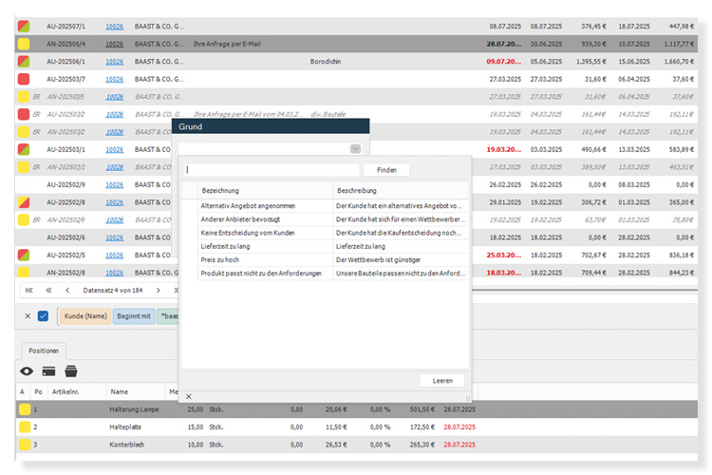Close the Grund popup list with X
712x475 pixels.
pos(189,396)
